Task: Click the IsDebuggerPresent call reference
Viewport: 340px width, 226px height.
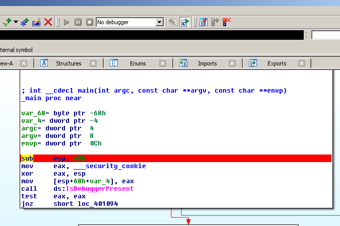Action: pyautogui.click(x=100, y=189)
